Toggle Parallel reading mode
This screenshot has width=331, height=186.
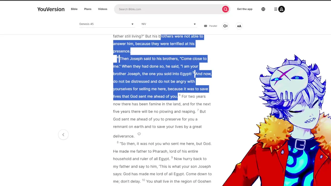(211, 26)
